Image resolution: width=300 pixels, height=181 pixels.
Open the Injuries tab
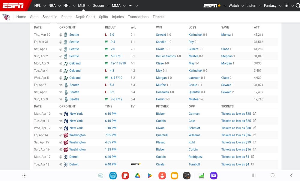(x=118, y=17)
